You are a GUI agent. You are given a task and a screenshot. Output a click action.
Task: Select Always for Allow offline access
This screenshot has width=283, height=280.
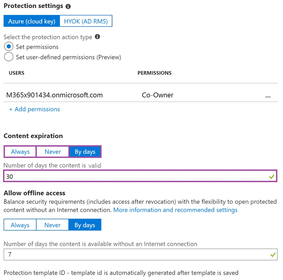click(x=20, y=225)
